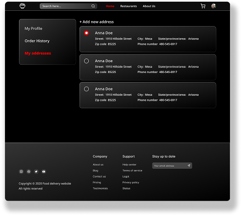Open the Testimonials footer link
Image resolution: width=242 pixels, height=216 pixels.
click(x=100, y=188)
